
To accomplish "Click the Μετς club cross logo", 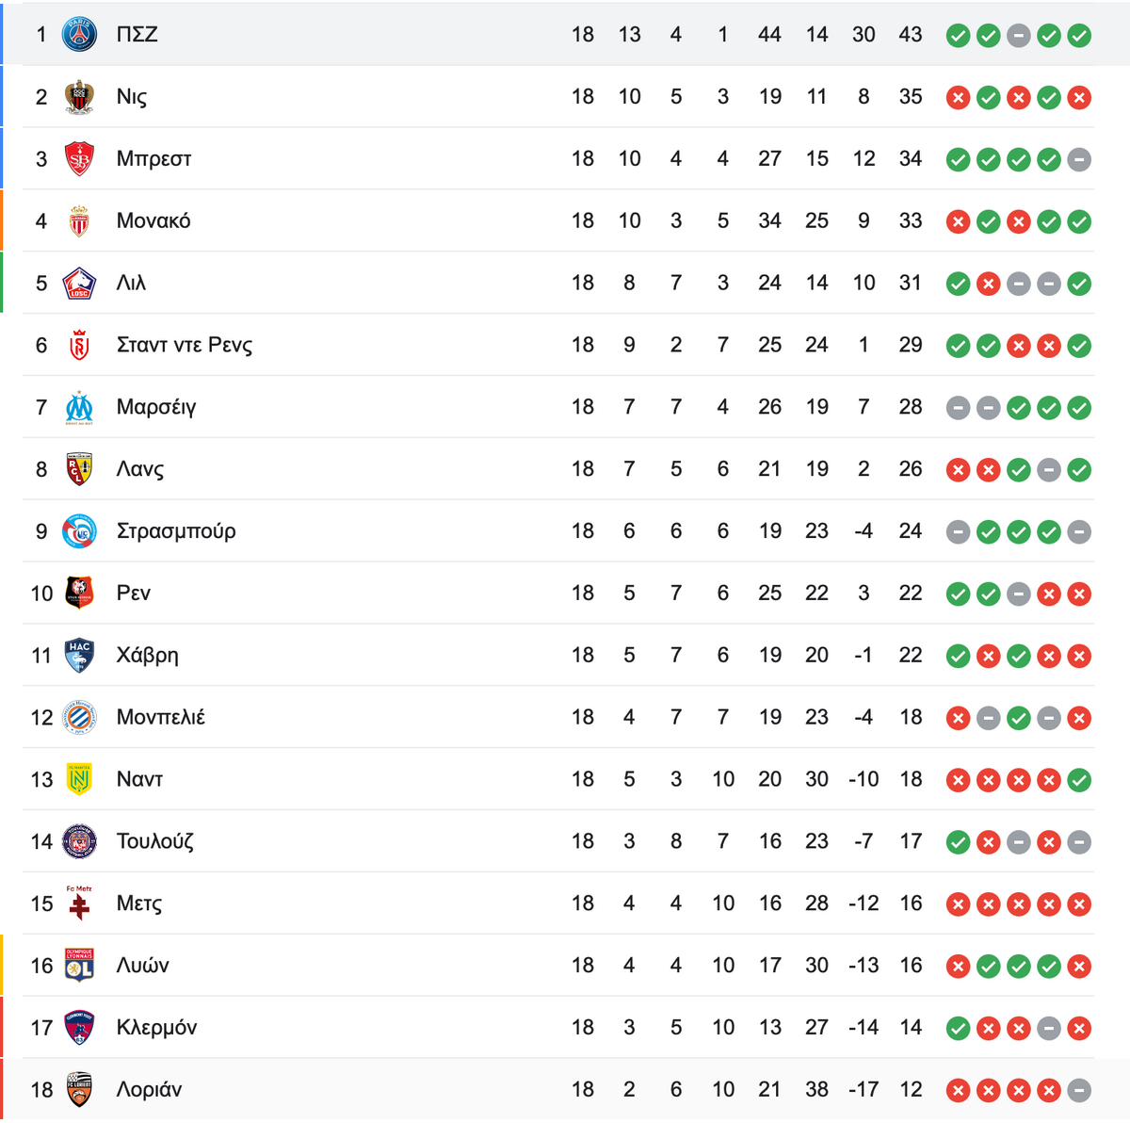I will (79, 903).
